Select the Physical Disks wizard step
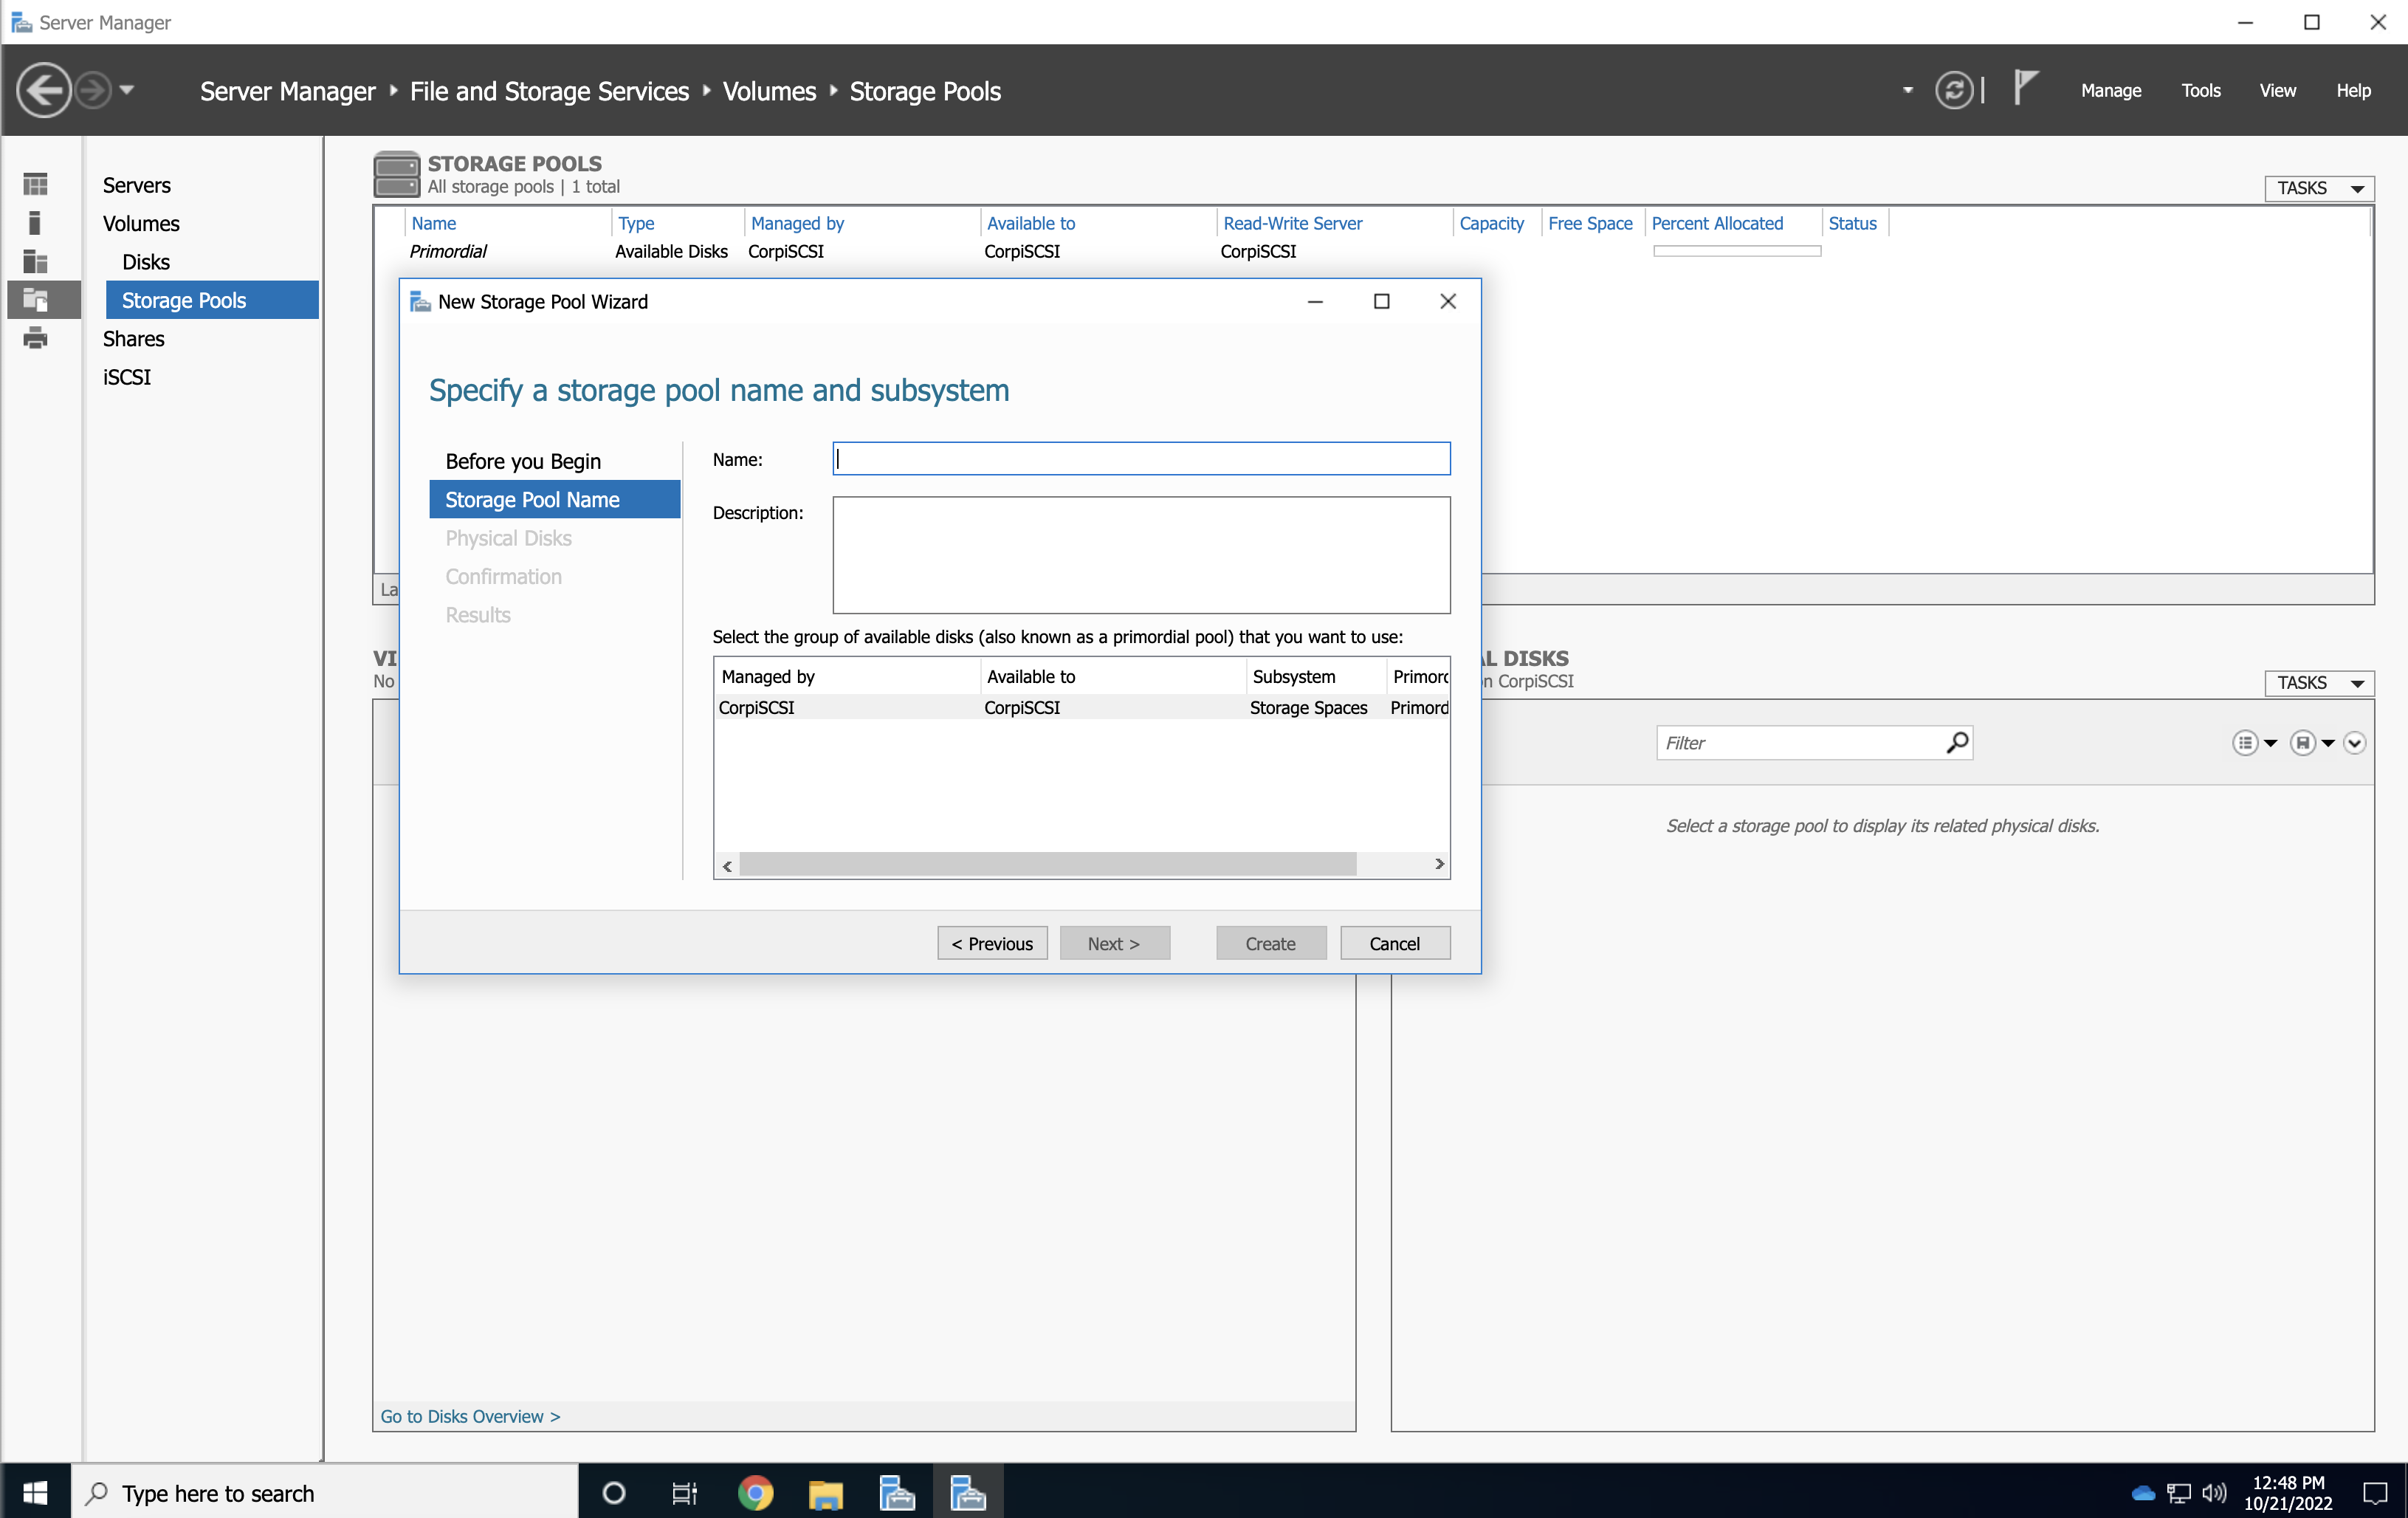Viewport: 2408px width, 1518px height. pyautogui.click(x=508, y=538)
